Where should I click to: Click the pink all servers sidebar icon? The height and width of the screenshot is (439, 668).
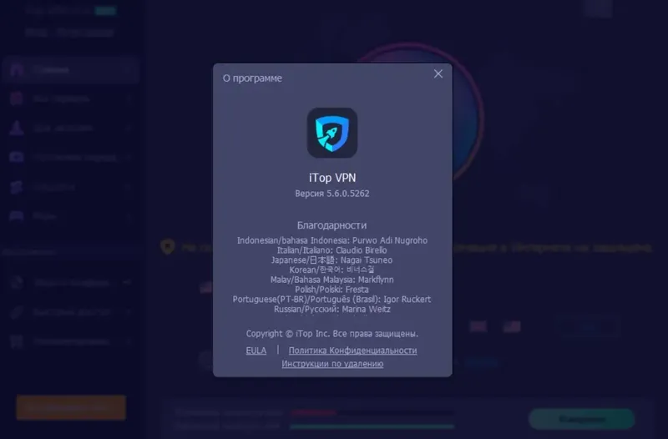click(x=17, y=98)
